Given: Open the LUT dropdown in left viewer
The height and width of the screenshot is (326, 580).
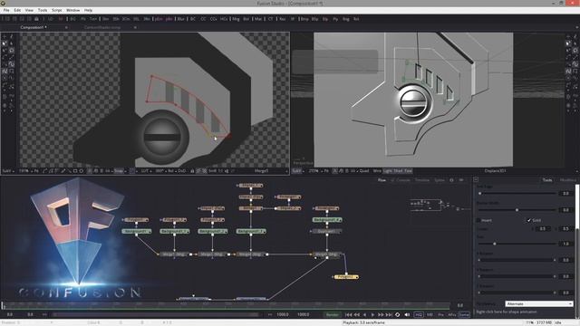Looking at the screenshot, I should (146, 171).
